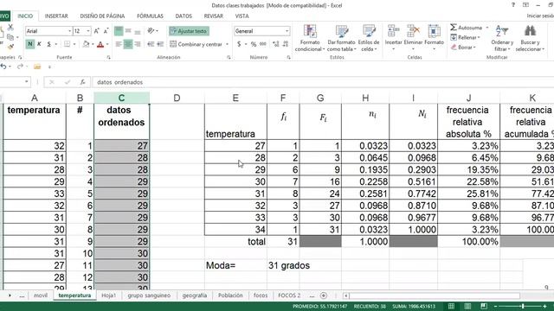Click the increase indent icon

pos(160,44)
